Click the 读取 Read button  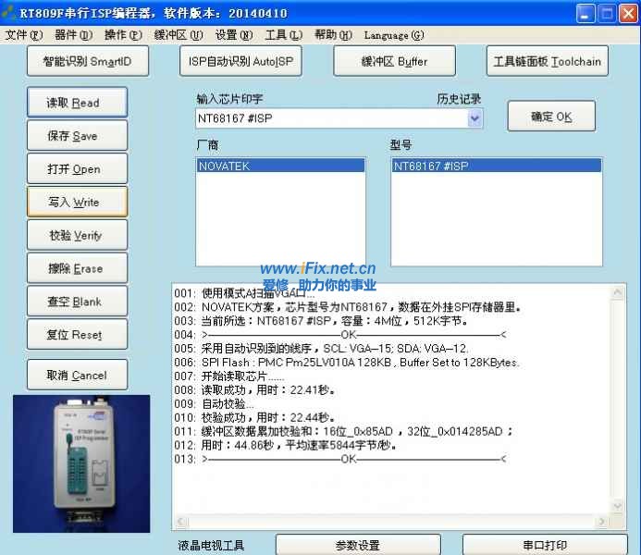(78, 103)
